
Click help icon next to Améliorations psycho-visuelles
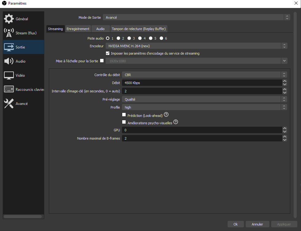[176, 122]
